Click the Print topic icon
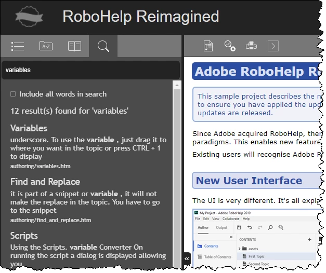This screenshot has width=326, height=273. pos(251,46)
